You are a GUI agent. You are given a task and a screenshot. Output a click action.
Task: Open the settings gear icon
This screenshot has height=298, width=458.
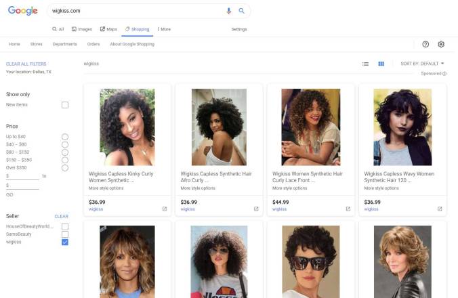441,44
